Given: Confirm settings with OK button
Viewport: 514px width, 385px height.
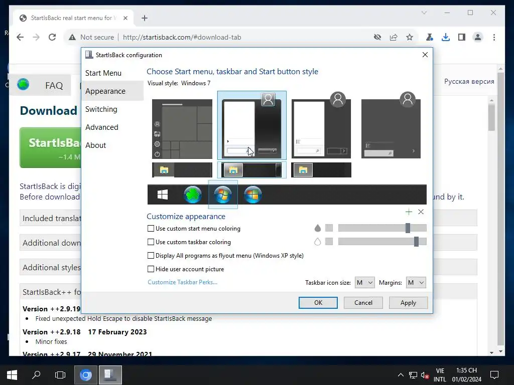Looking at the screenshot, I should click(x=318, y=302).
